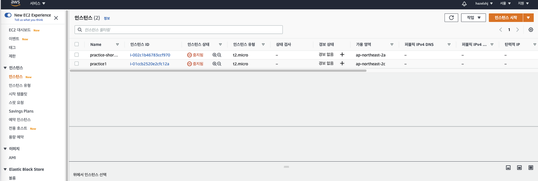
Task: Open 이벤트 in sidebar
Action: coord(14,39)
